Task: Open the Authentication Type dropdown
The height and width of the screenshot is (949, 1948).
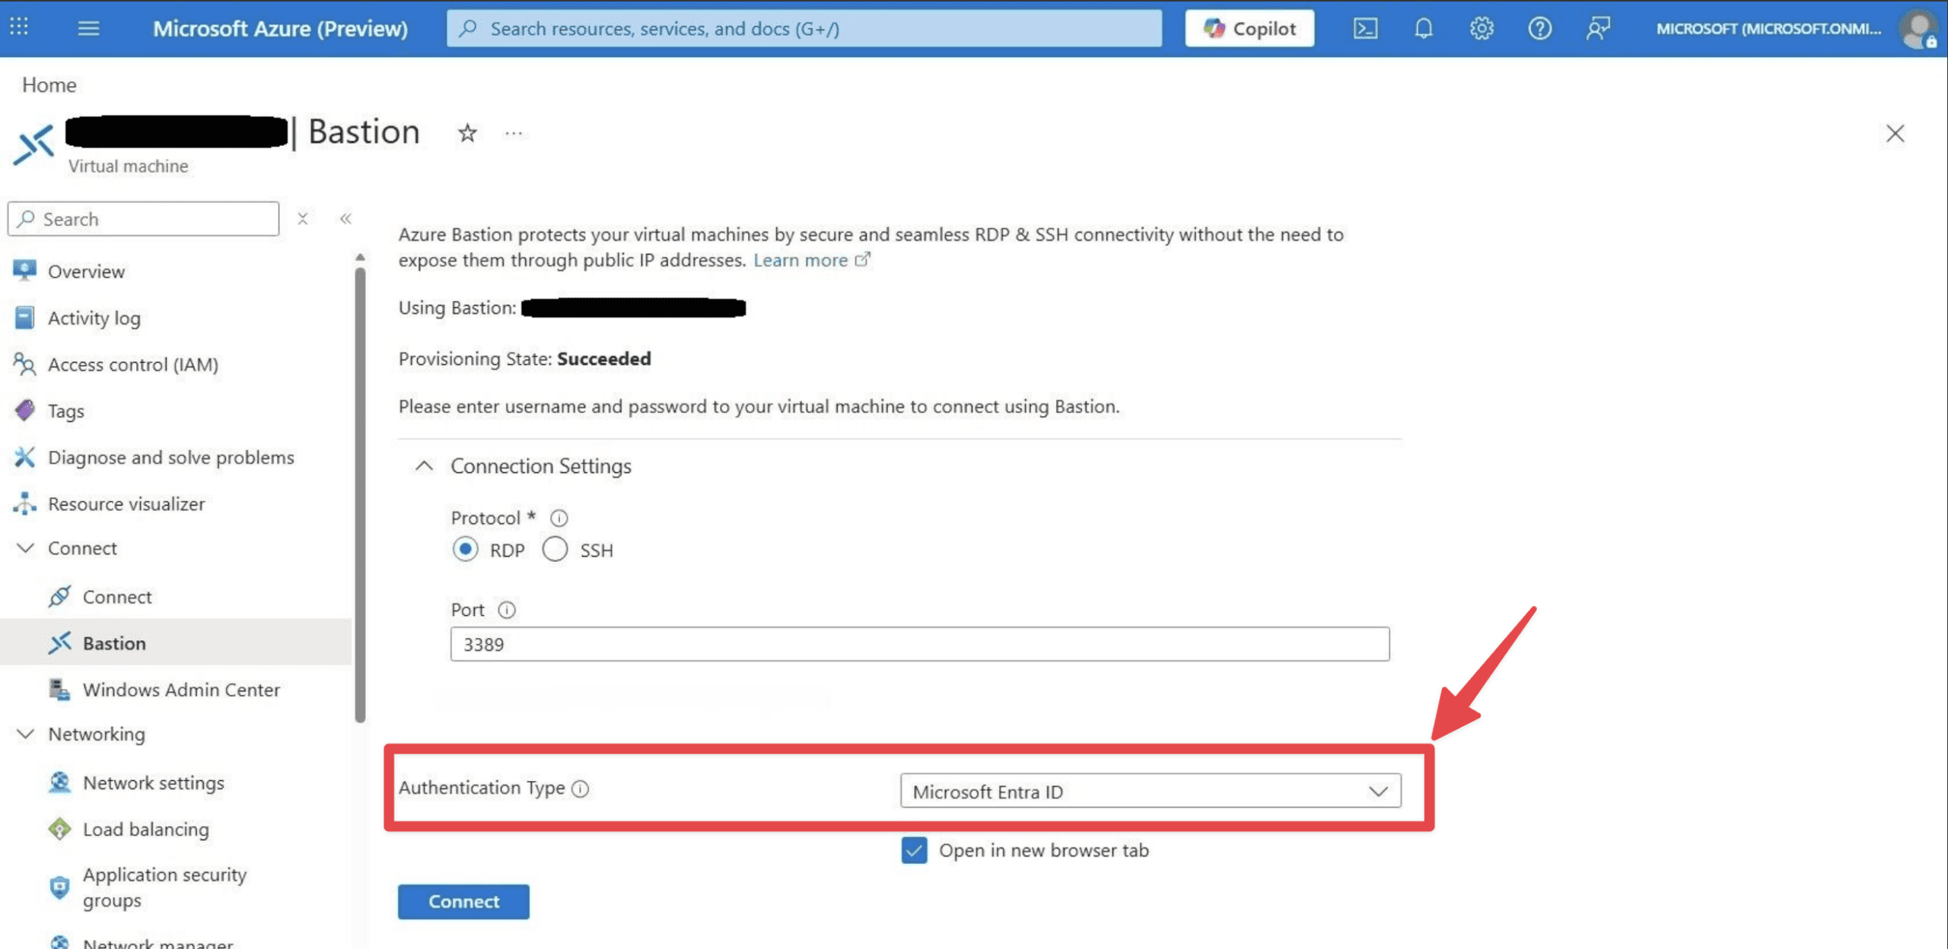Action: [x=1150, y=792]
